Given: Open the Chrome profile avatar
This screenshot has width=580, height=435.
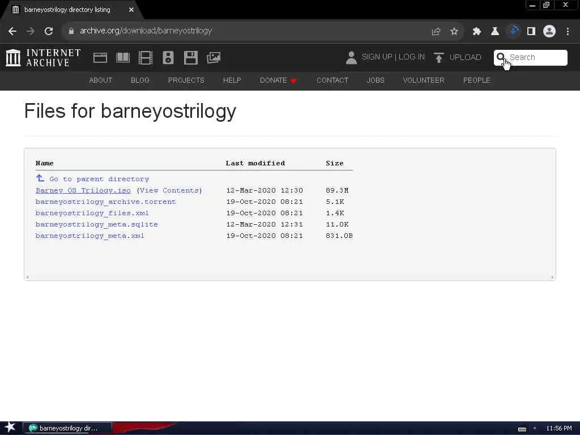Looking at the screenshot, I should (549, 31).
